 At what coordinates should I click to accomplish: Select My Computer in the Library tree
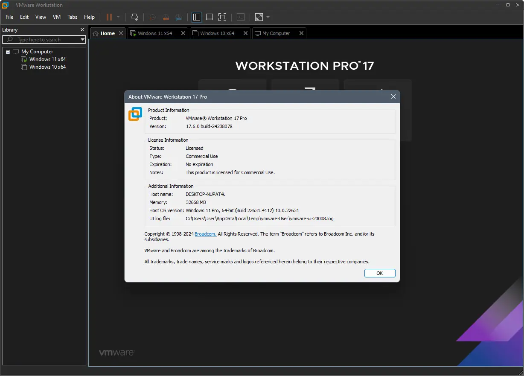point(37,52)
